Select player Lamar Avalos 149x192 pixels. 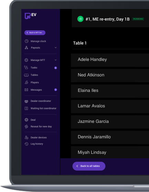pyautogui.click(x=110, y=107)
